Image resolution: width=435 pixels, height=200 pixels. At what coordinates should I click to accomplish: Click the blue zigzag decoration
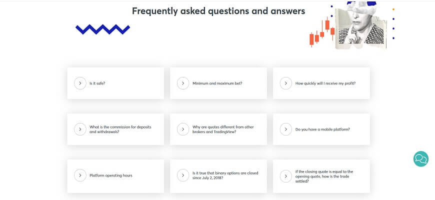(x=102, y=29)
